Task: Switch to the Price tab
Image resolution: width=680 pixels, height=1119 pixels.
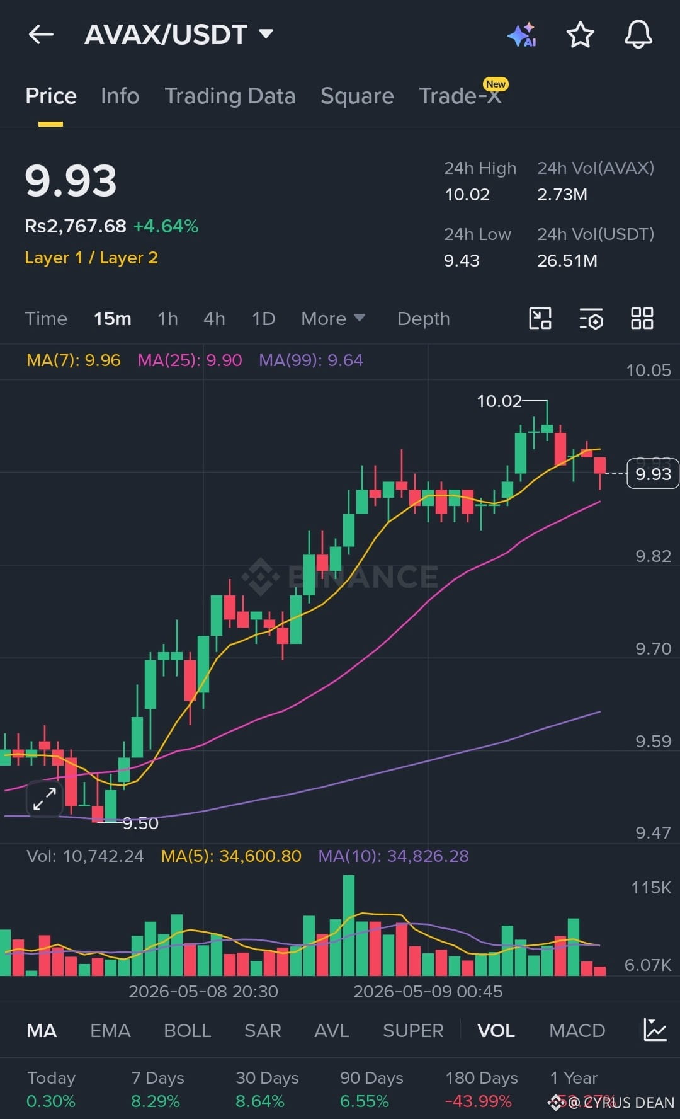Action: pyautogui.click(x=51, y=96)
